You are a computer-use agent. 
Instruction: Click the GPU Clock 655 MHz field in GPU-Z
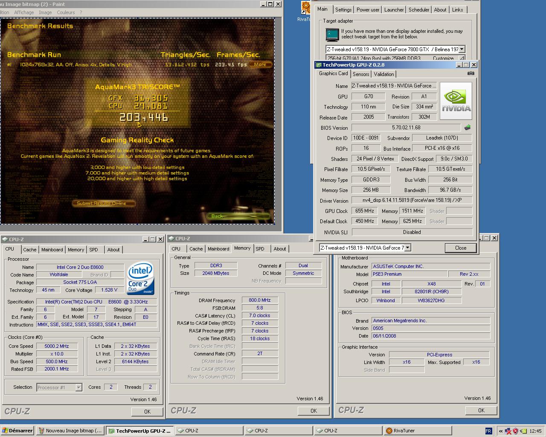pyautogui.click(x=364, y=211)
